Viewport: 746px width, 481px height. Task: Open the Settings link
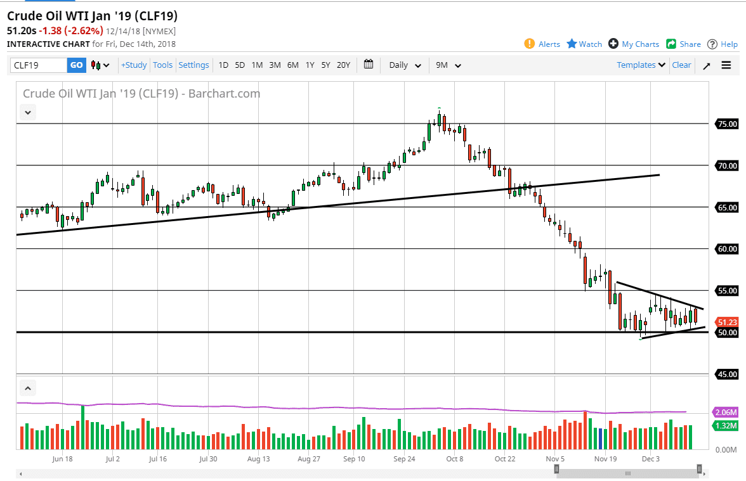(193, 65)
